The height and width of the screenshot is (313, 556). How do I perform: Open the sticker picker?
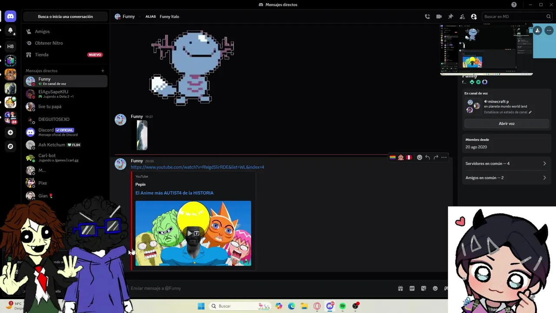point(424,288)
